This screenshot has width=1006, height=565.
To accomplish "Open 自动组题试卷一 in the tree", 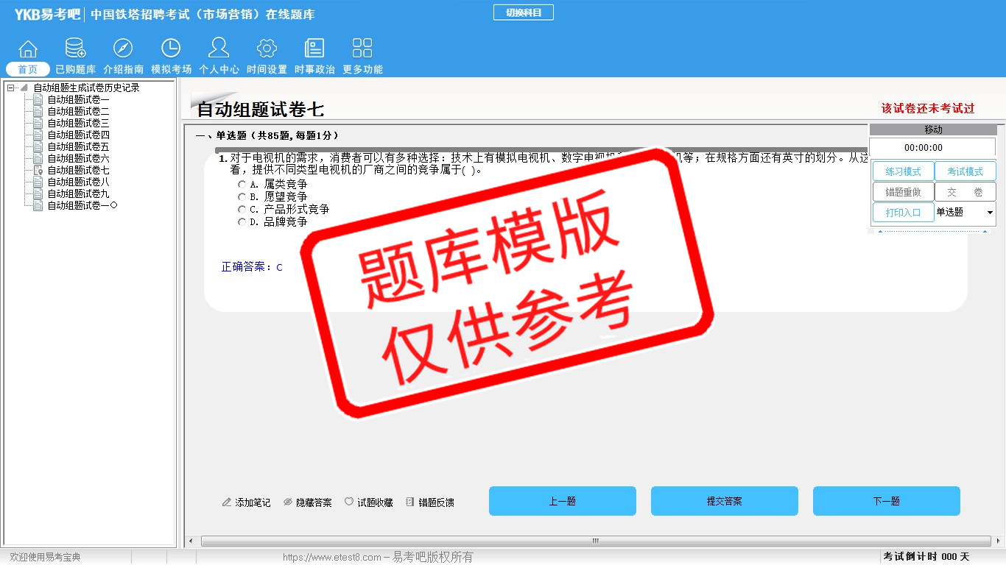I will pos(78,99).
